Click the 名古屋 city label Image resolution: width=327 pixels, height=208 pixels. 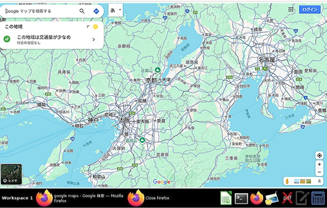tap(267, 60)
